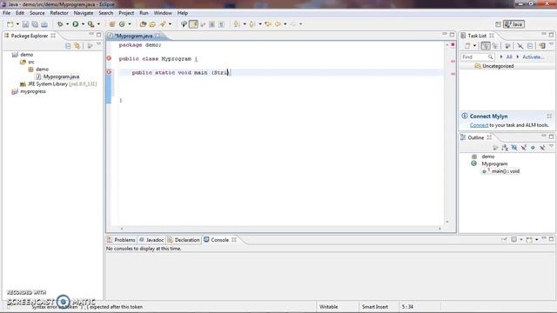The image size is (557, 313).
Task: Click the Back navigation arrow icon
Action: [x=278, y=24]
